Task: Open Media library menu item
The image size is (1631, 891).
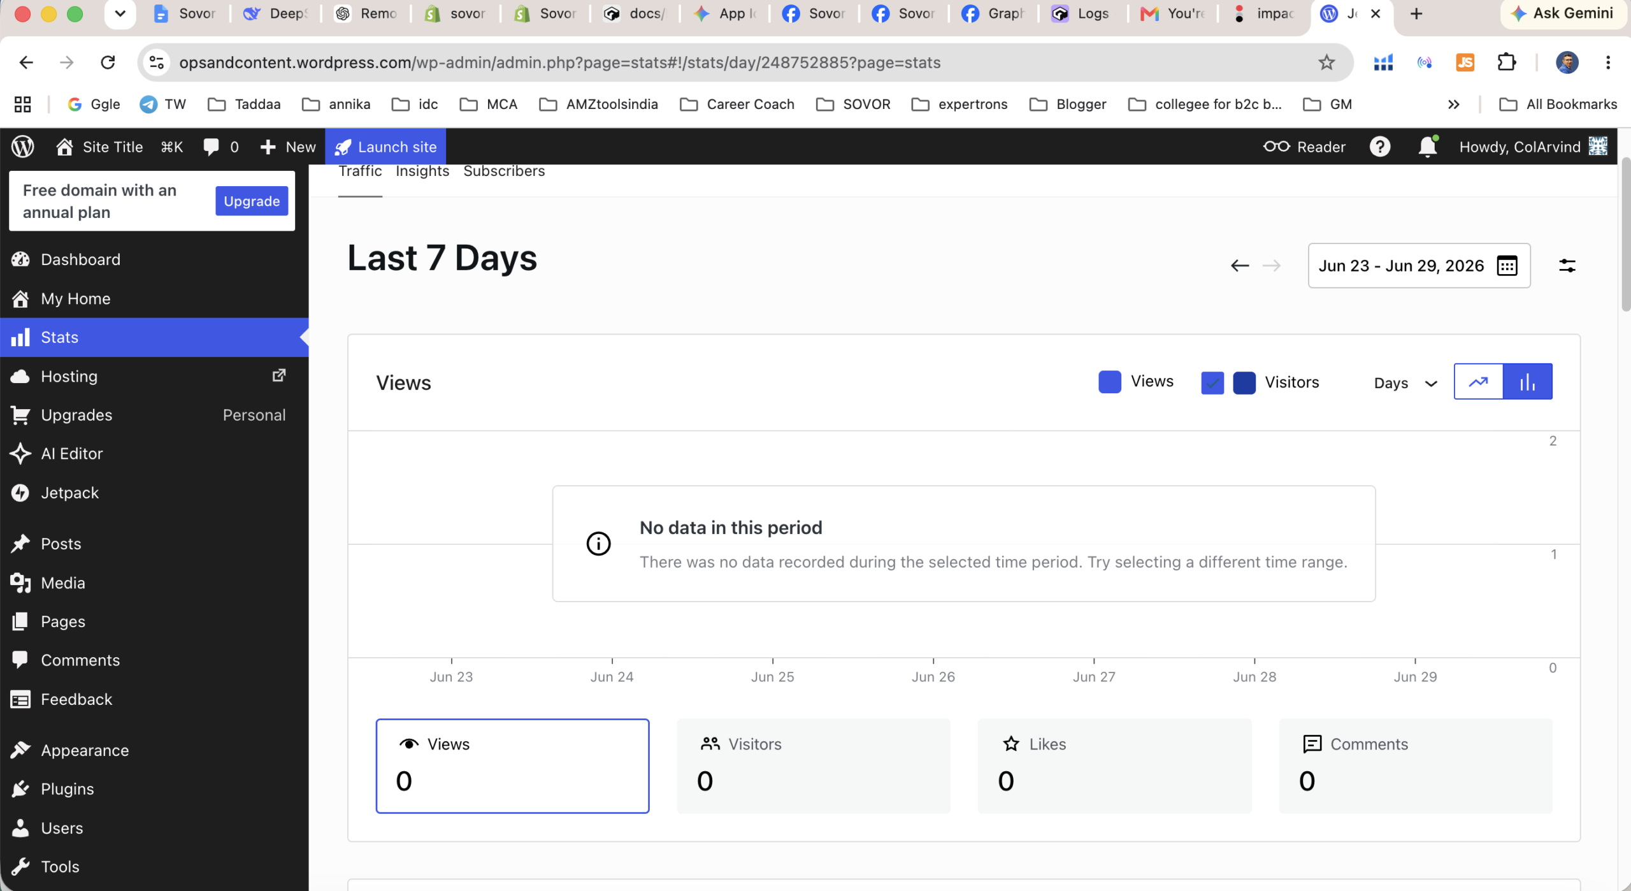Action: point(154,583)
